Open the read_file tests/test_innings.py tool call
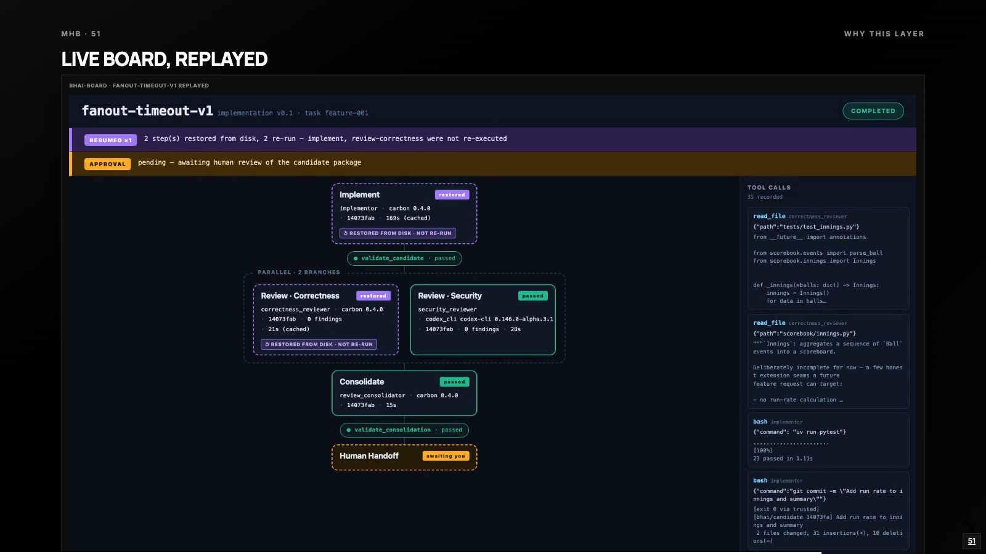This screenshot has width=986, height=554. coord(828,259)
